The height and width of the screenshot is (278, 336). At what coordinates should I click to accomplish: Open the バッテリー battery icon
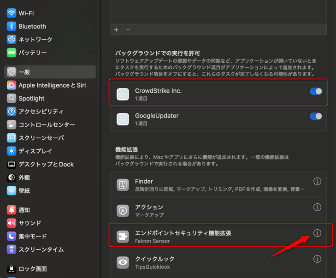coord(12,53)
